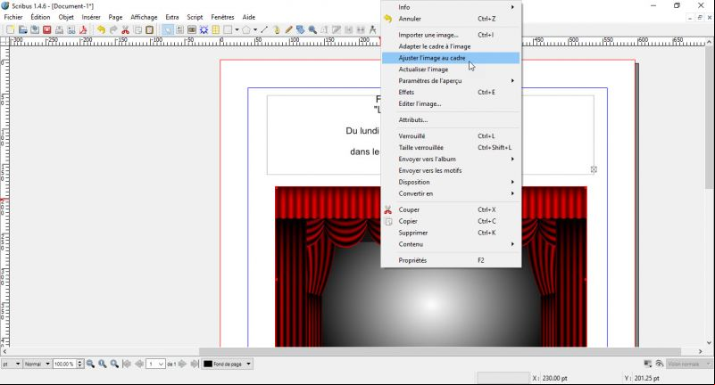This screenshot has height=385, width=715.
Task: Open a document using the folder icon
Action: (x=22, y=30)
